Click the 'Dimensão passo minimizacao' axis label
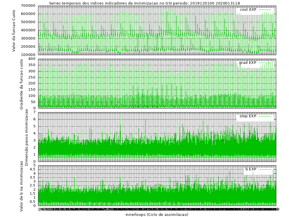The image size is (289, 217). [x=27, y=137]
